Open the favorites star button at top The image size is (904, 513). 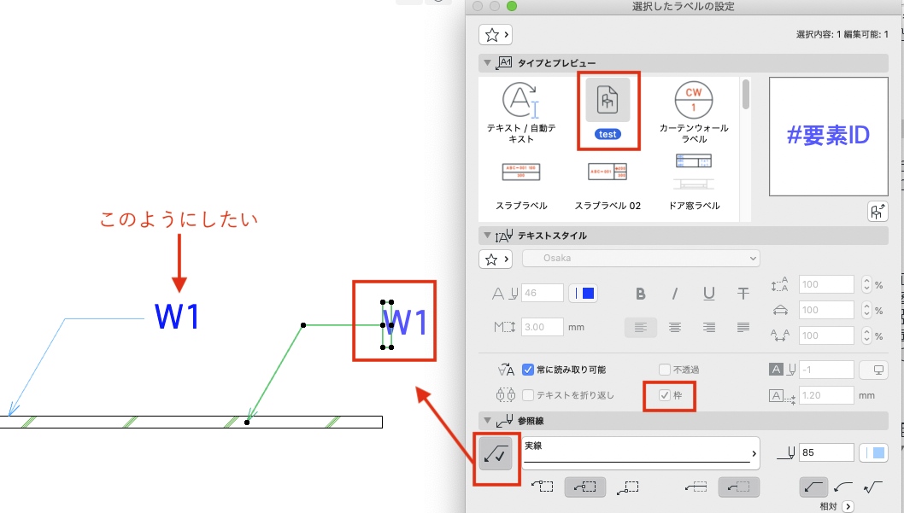pos(496,35)
